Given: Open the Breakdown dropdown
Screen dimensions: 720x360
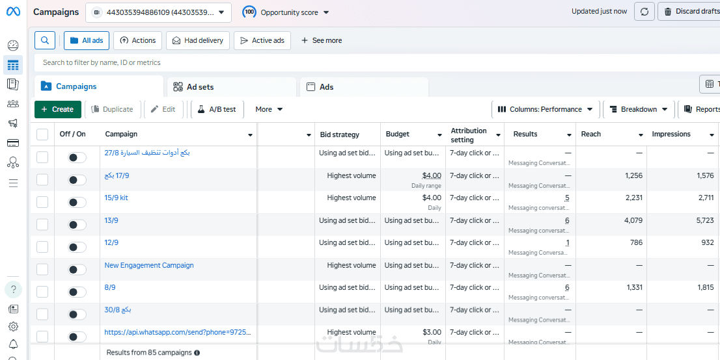Looking at the screenshot, I should point(639,109).
